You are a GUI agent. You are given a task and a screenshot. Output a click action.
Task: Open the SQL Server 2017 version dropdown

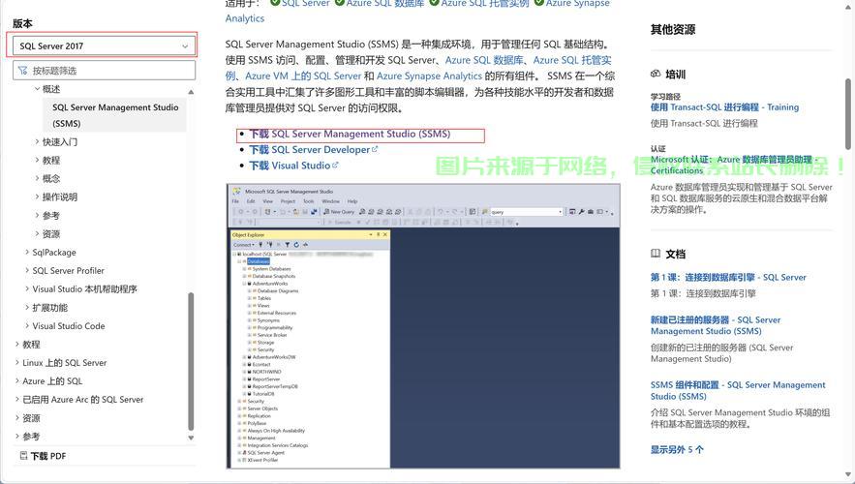tap(104, 45)
